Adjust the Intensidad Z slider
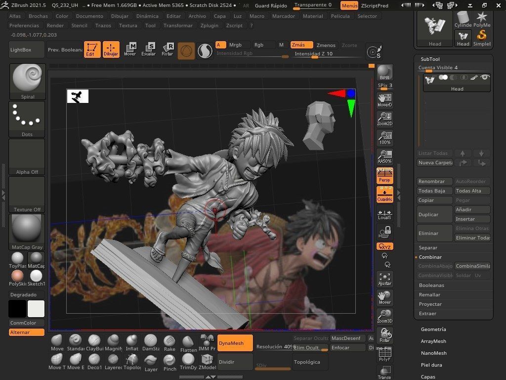Image resolution: width=506 pixels, height=380 pixels. tap(328, 54)
